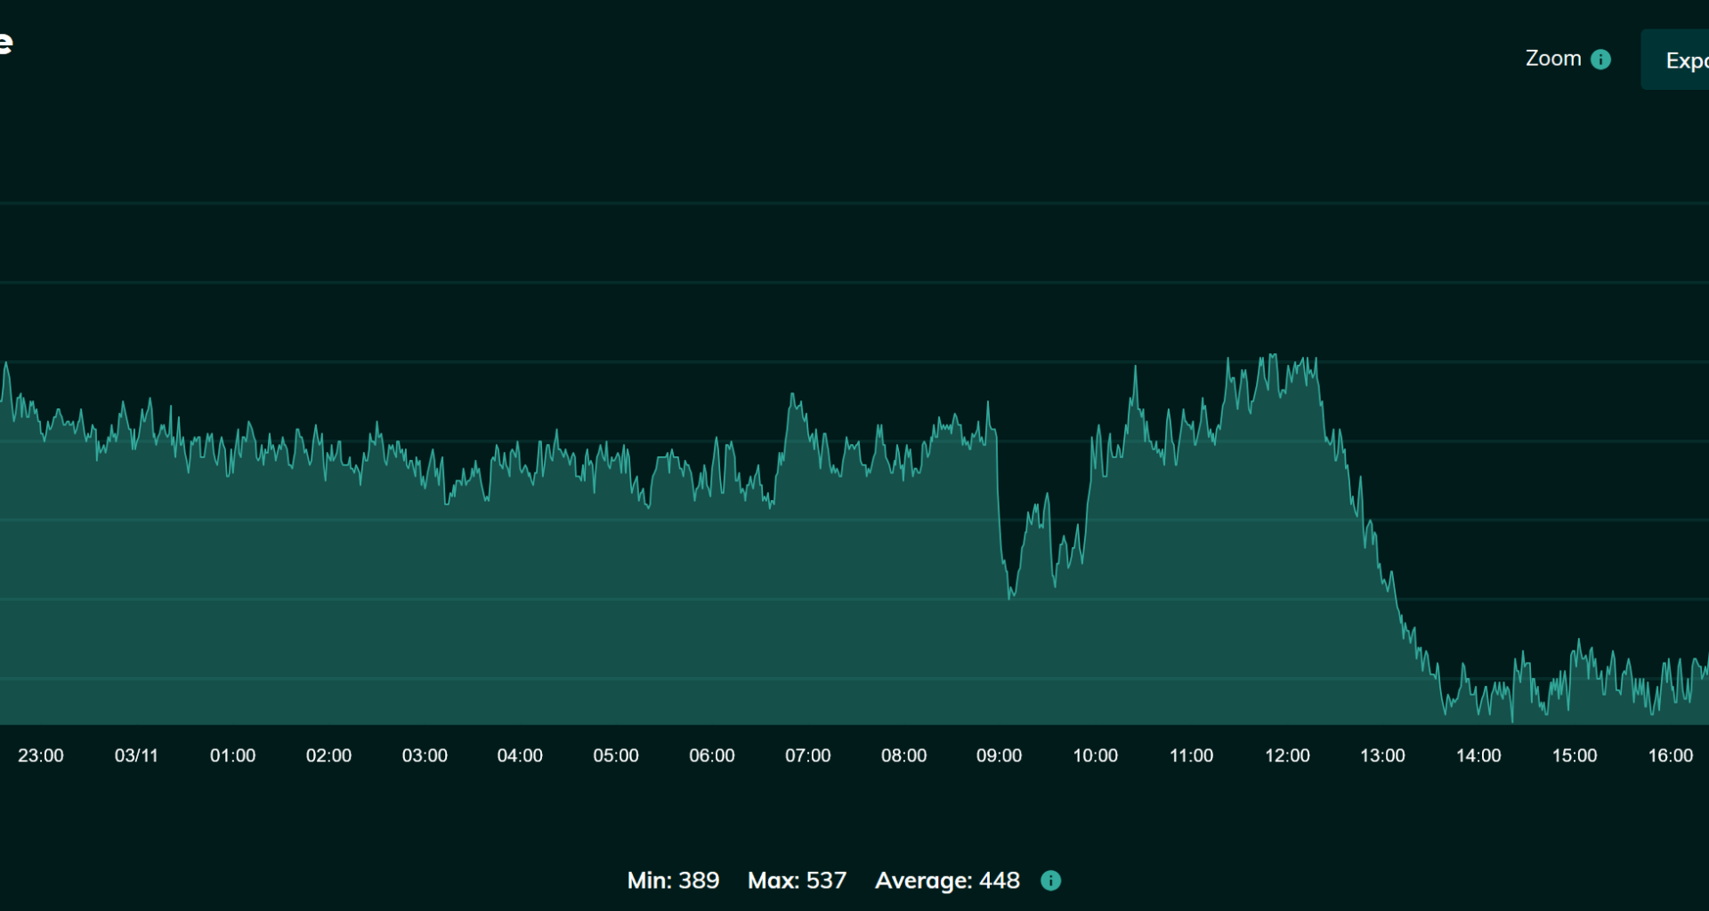Click the Min: 389 statistic

pyautogui.click(x=673, y=881)
